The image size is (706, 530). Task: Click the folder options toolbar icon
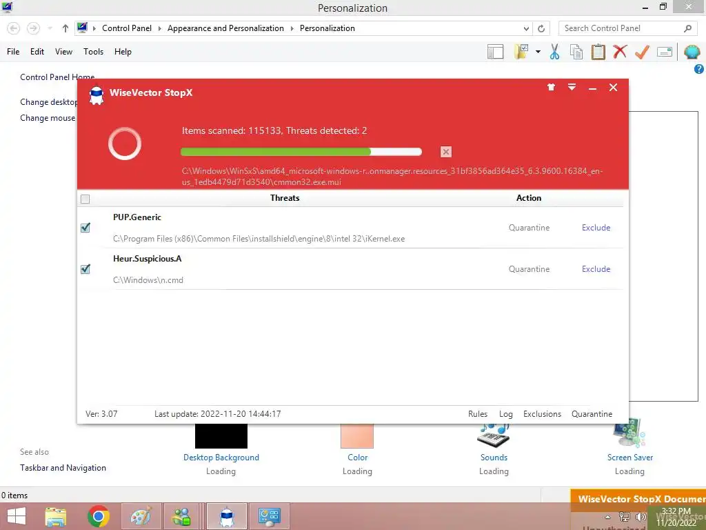point(521,51)
